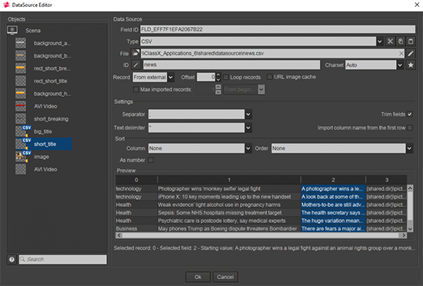
Task: Enable Loop records checkbox
Action: point(226,77)
